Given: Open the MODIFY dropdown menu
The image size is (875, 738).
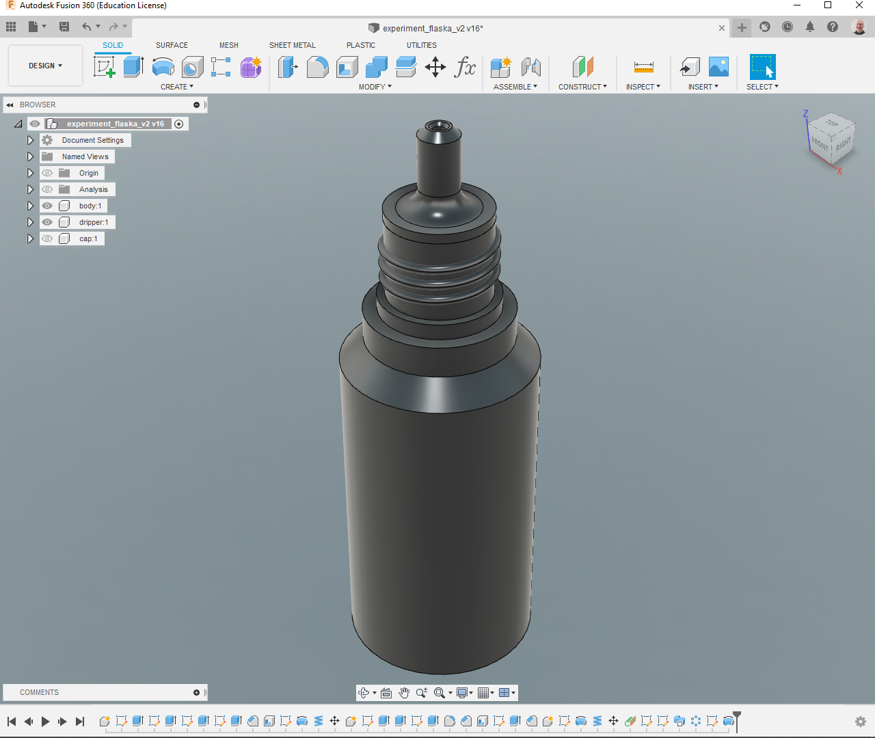Looking at the screenshot, I should coord(375,87).
